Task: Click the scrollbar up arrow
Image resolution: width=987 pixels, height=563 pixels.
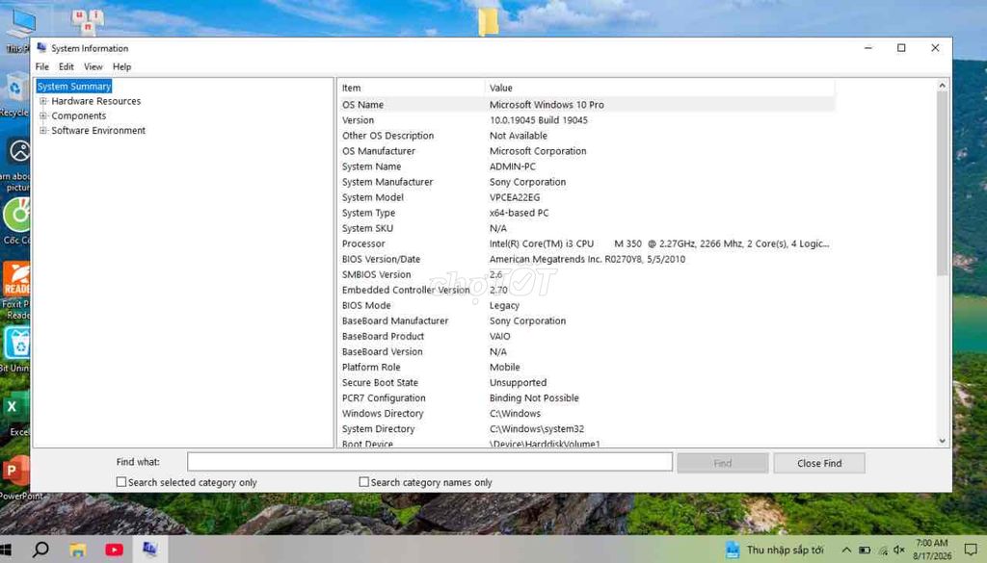Action: coord(943,86)
